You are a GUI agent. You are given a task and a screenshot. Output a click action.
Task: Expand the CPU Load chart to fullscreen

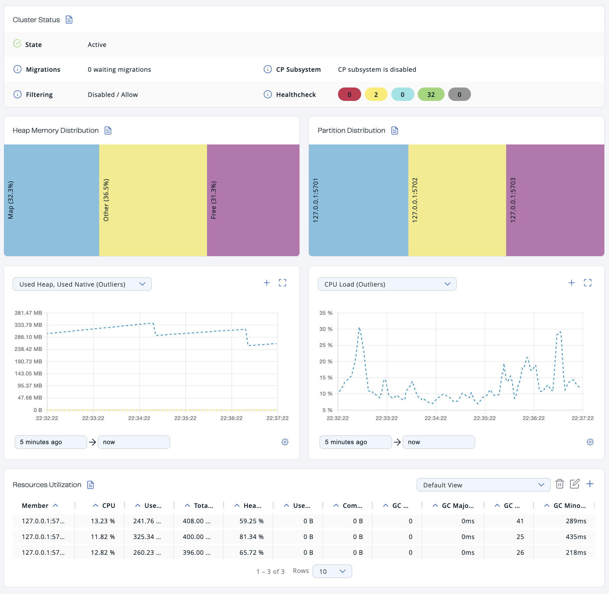588,283
